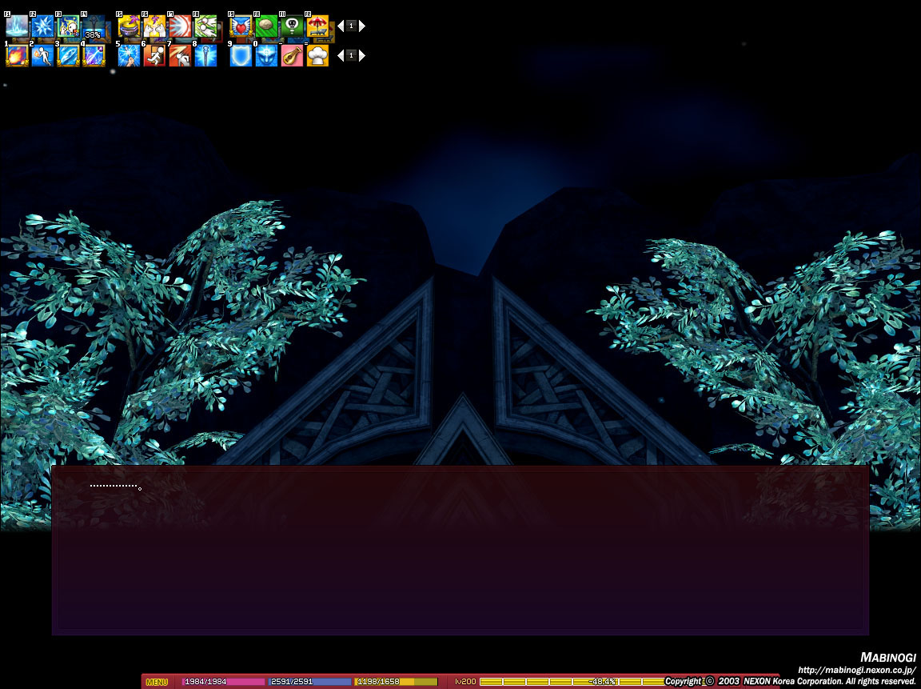
Task: Use the hotkey 4 purple lightning skill
Action: [94, 56]
